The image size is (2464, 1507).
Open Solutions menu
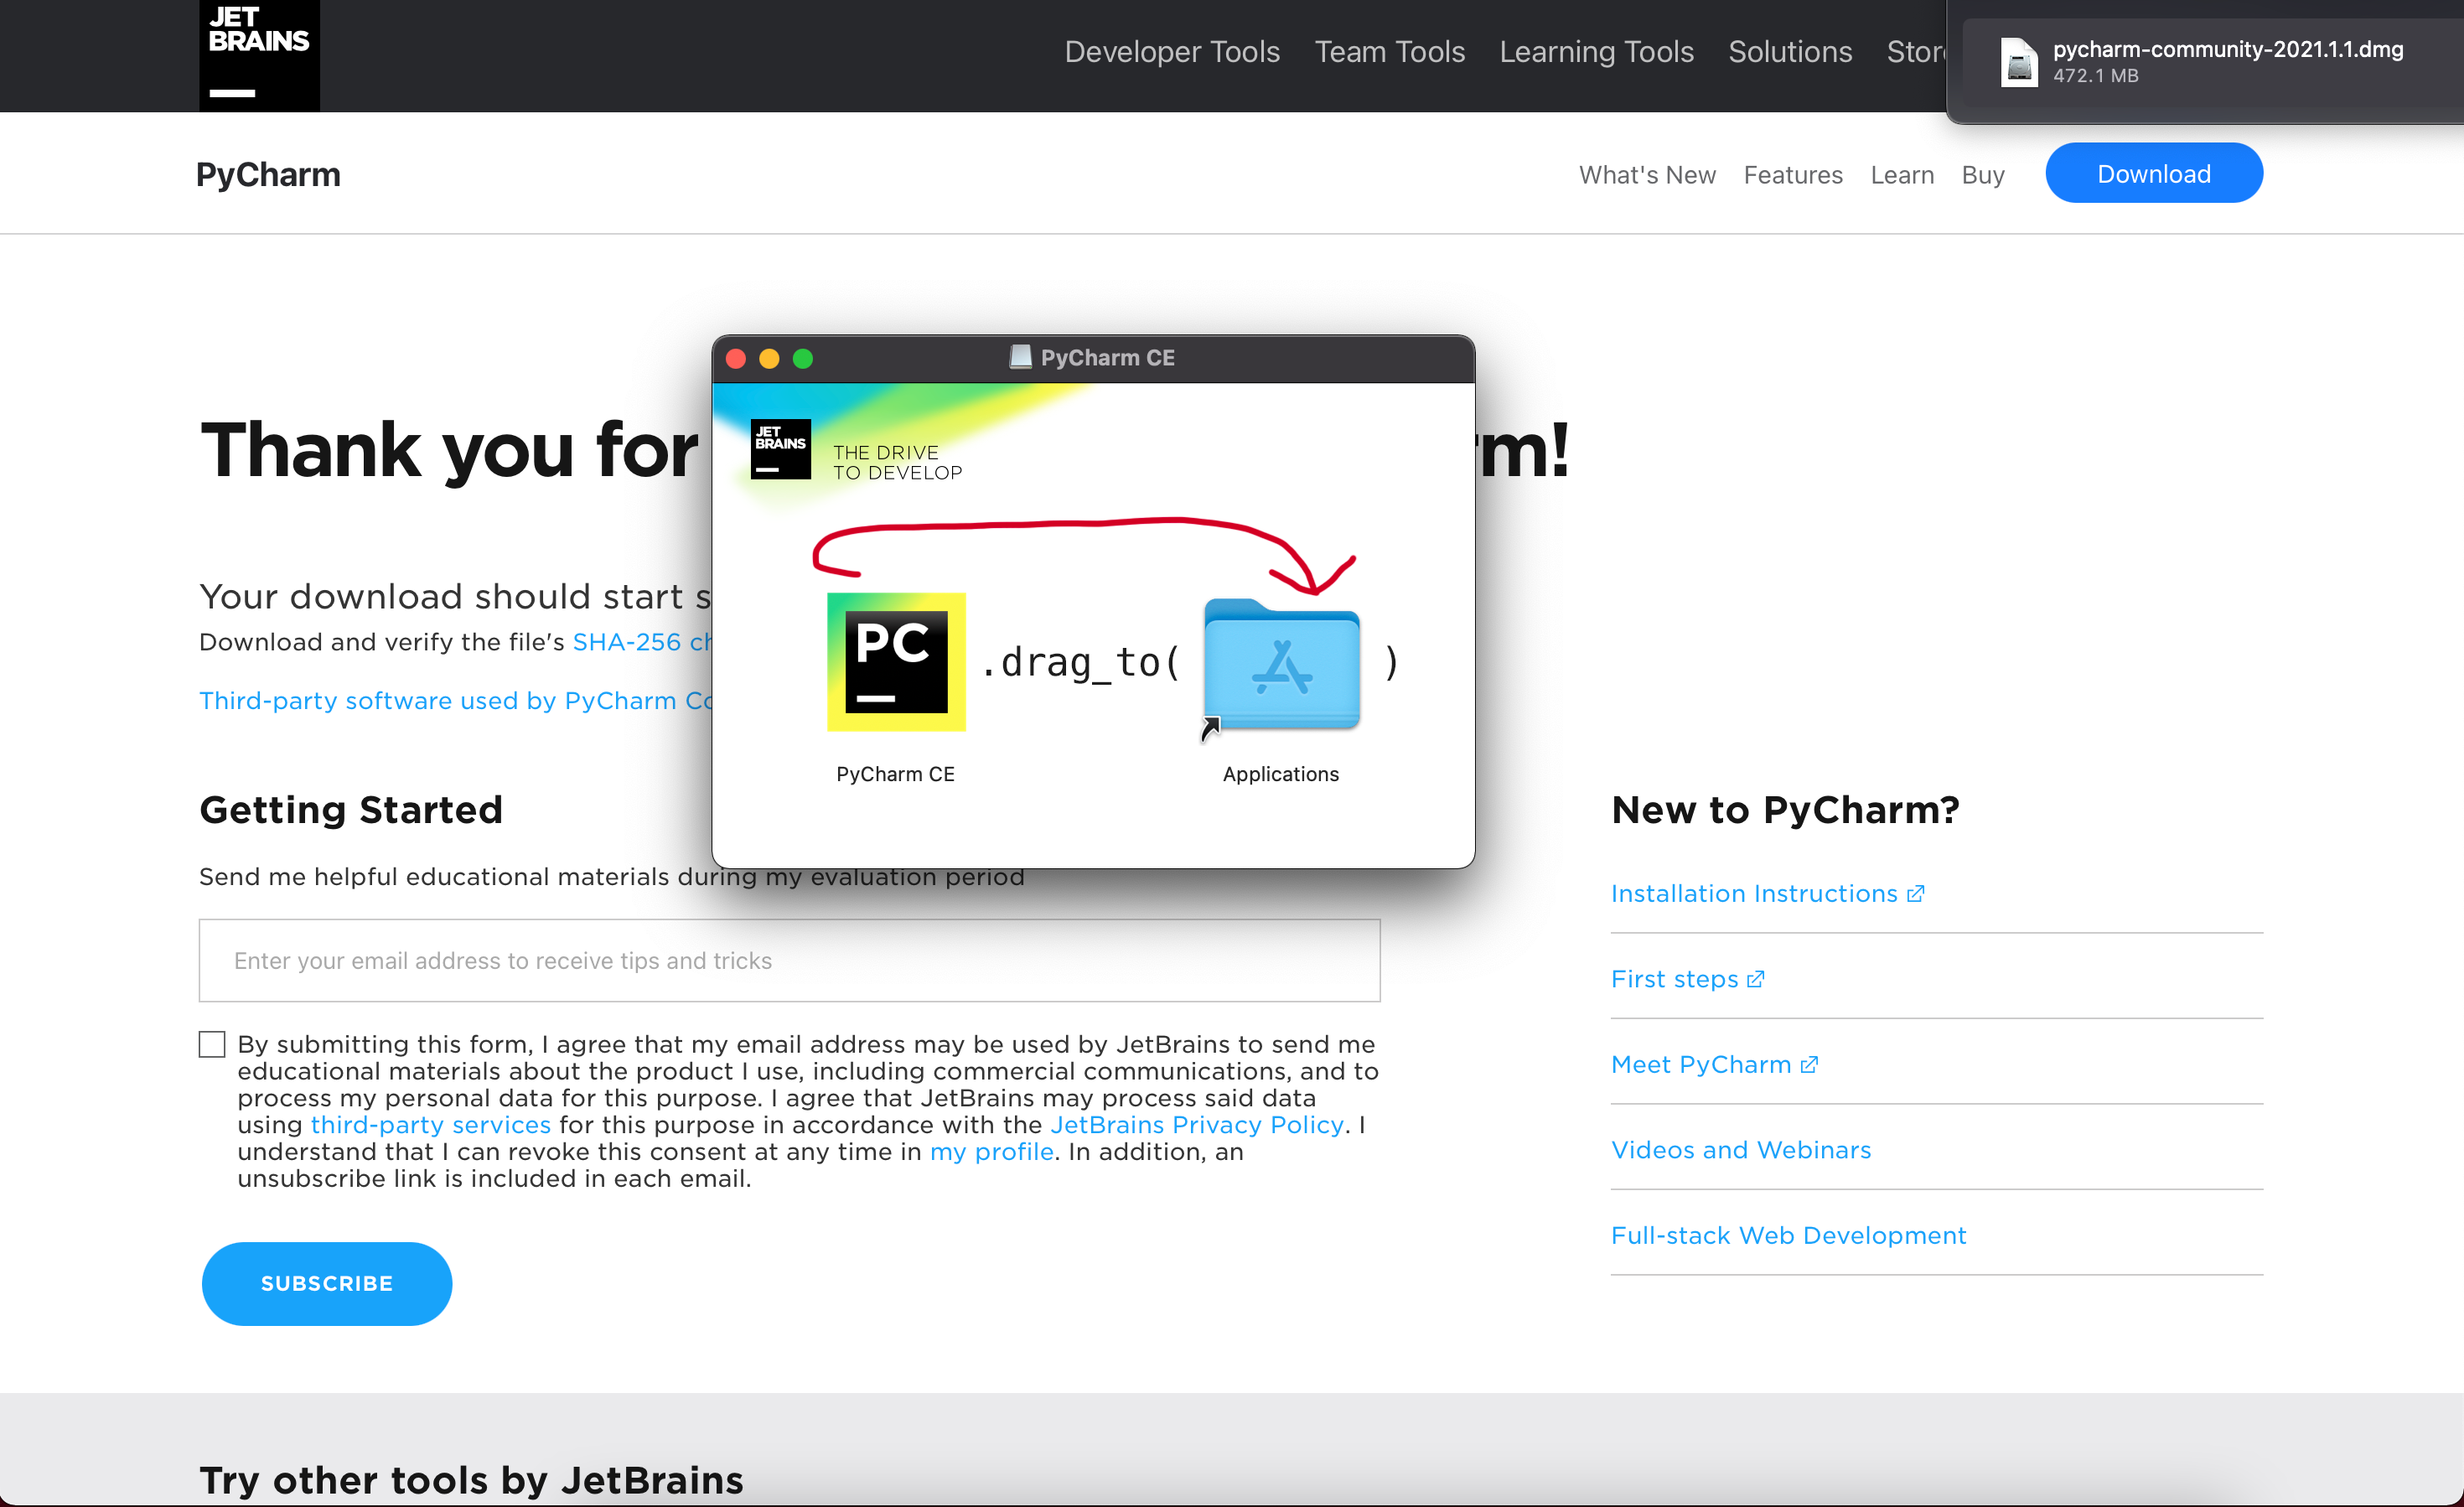(1790, 51)
